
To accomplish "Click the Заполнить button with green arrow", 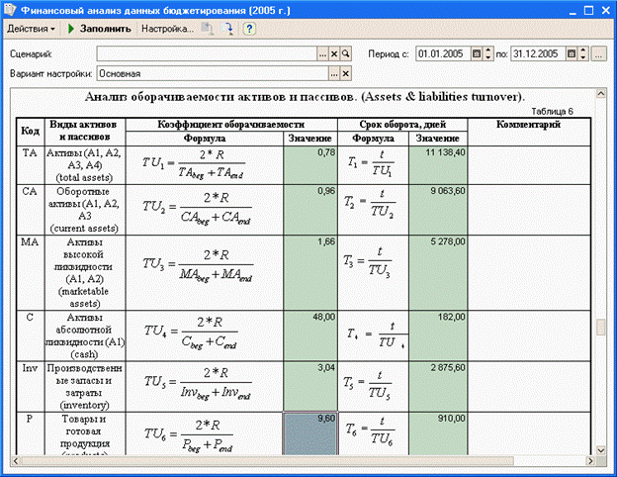I will [99, 29].
